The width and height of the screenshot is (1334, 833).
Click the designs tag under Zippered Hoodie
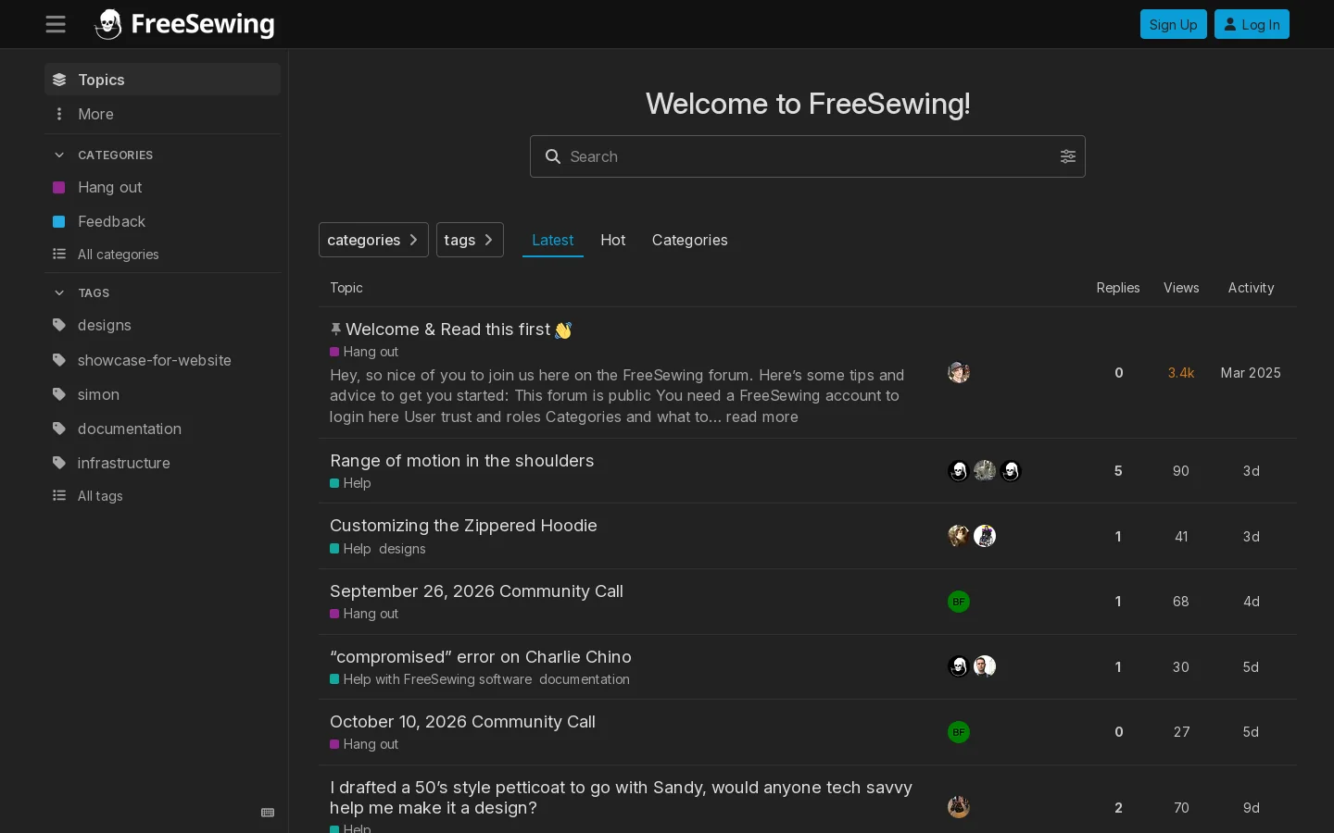pyautogui.click(x=402, y=549)
